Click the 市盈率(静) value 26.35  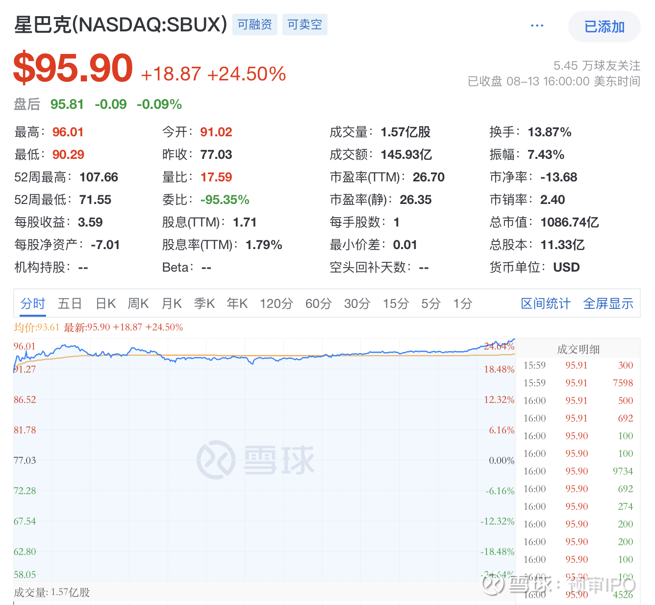[416, 200]
